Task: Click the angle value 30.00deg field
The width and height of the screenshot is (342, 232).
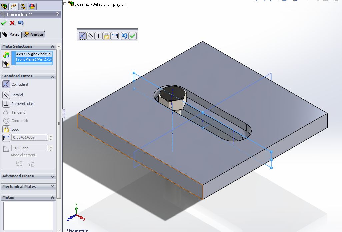Action: click(29, 148)
